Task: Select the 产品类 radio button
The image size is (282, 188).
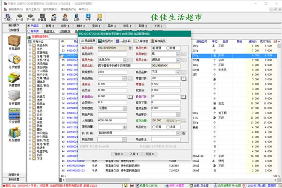Action: pos(29,26)
